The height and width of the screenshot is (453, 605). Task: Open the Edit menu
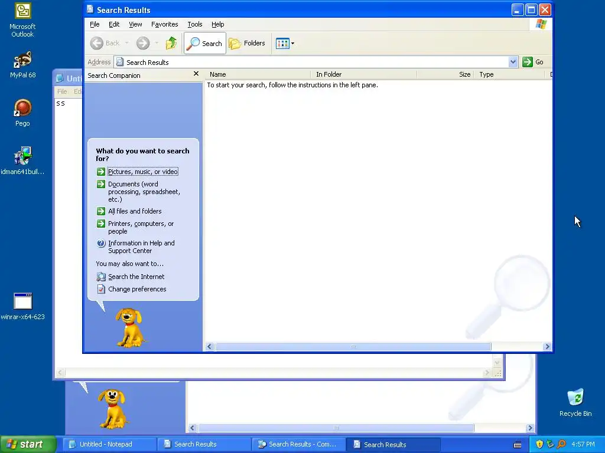(114, 24)
